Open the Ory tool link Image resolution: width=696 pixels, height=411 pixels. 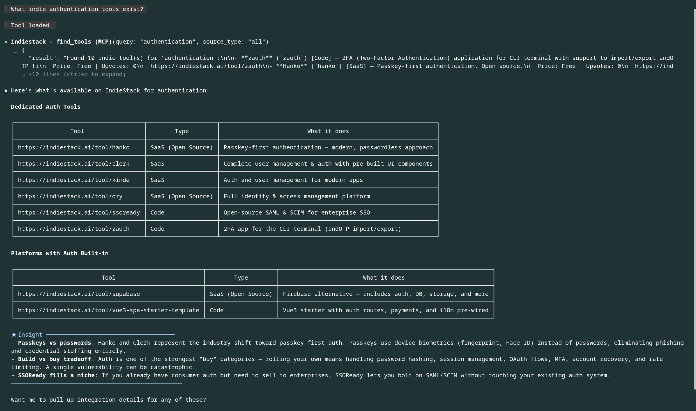[x=70, y=196]
